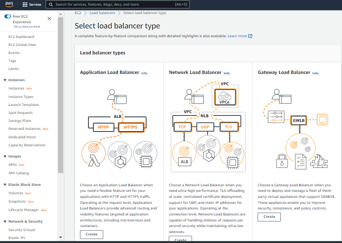Image resolution: width=342 pixels, height=243 pixels.
Task: Open Snapshots page in sidebar
Action: [x=17, y=201]
